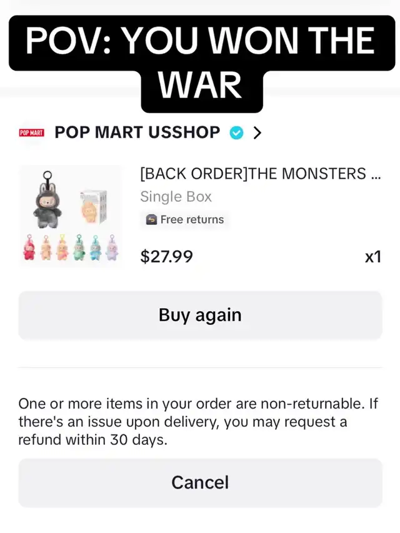Tap the non-returnable refund notice text
The width and height of the screenshot is (400, 533).
[x=198, y=422]
